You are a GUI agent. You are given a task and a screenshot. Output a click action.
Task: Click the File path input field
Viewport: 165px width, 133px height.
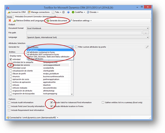coord(84,33)
